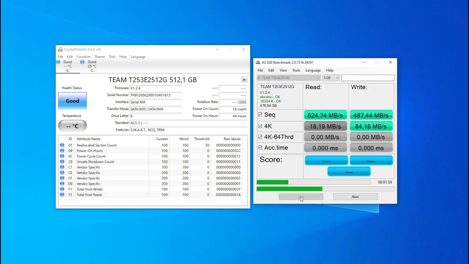Open the drive selection dropdown in AS SSD

289,78
